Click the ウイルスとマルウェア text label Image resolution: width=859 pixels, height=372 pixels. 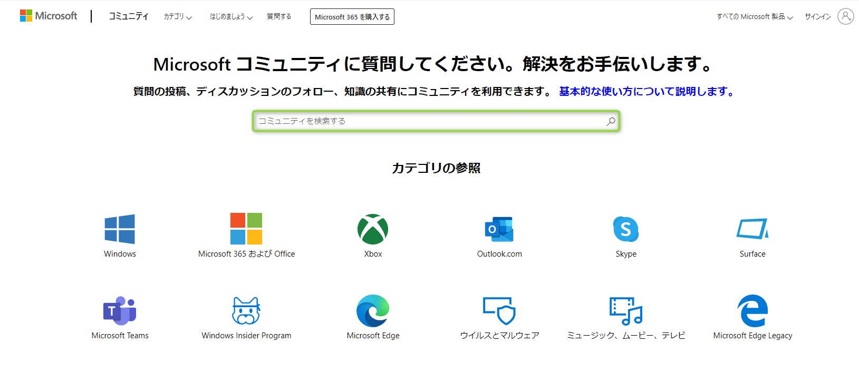click(499, 336)
